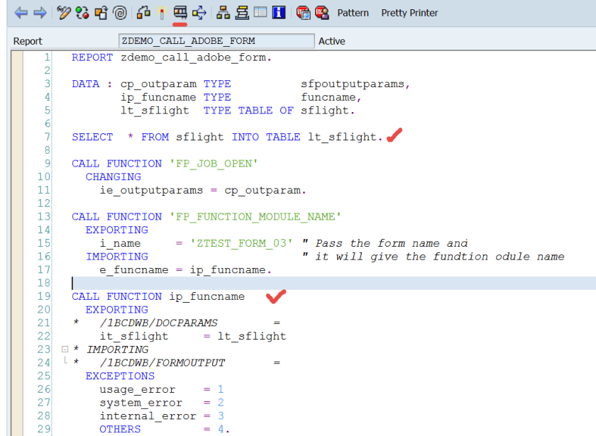596x436 pixels.
Task: Click the Forward arrow icon
Action: (x=40, y=13)
